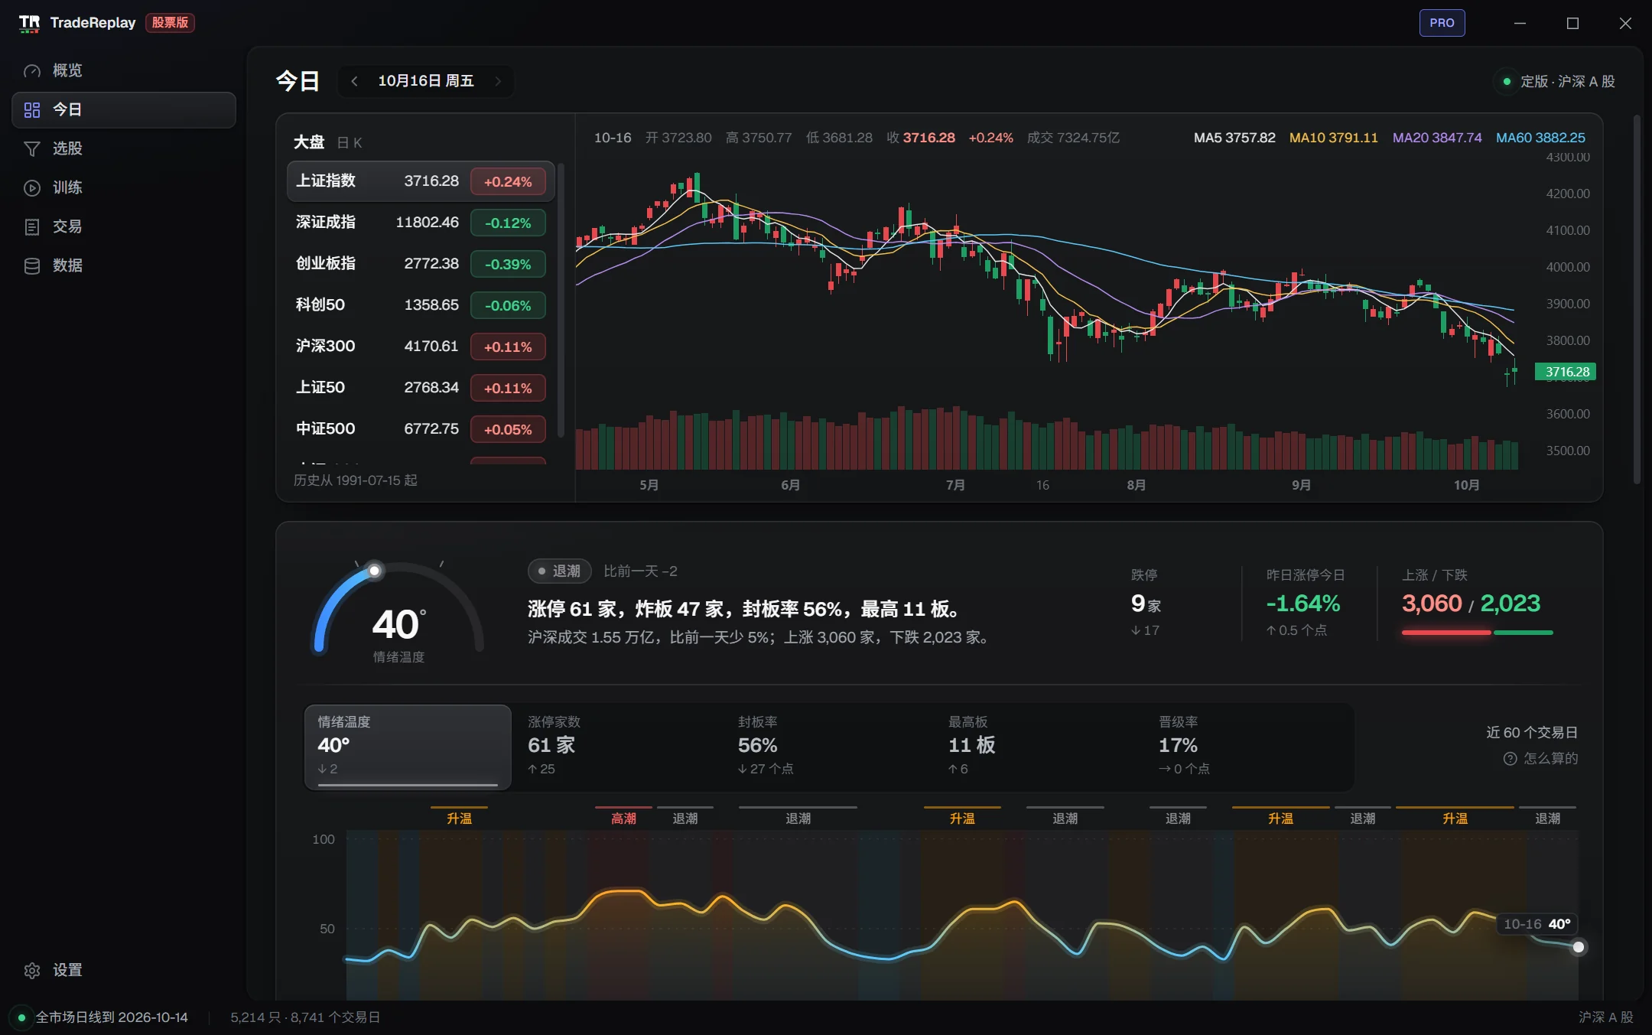Click the 选股 funnel filter icon
This screenshot has width=1652, height=1035.
32,148
